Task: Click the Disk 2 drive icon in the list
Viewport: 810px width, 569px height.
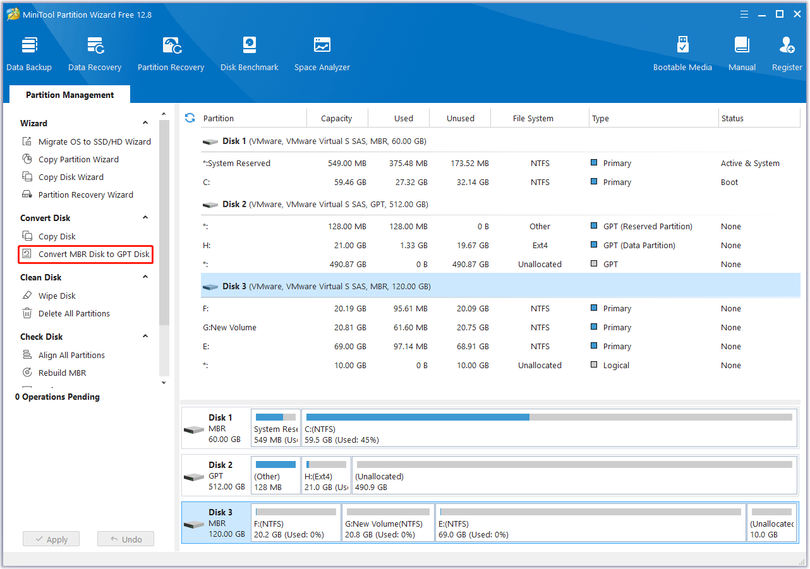Action: coord(210,205)
